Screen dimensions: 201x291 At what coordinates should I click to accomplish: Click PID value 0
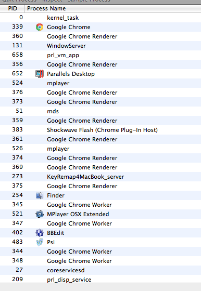pyautogui.click(x=21, y=17)
